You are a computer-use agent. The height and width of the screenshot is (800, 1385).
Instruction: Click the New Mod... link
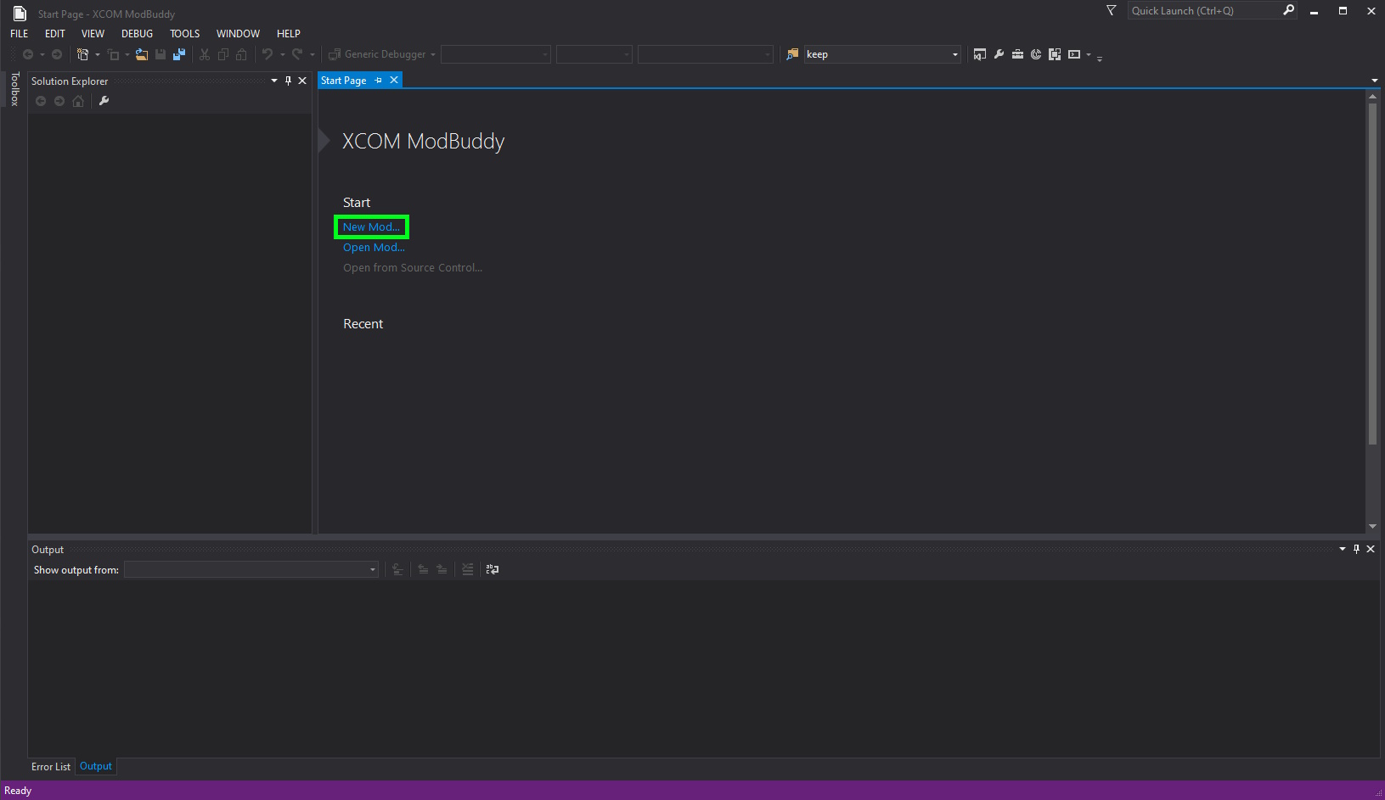(x=371, y=227)
